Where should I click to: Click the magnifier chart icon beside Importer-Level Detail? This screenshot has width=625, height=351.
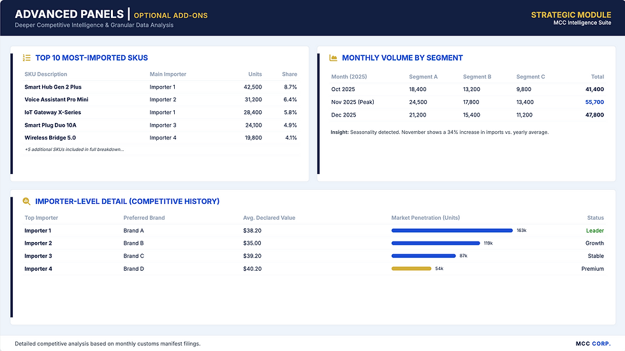pyautogui.click(x=26, y=201)
